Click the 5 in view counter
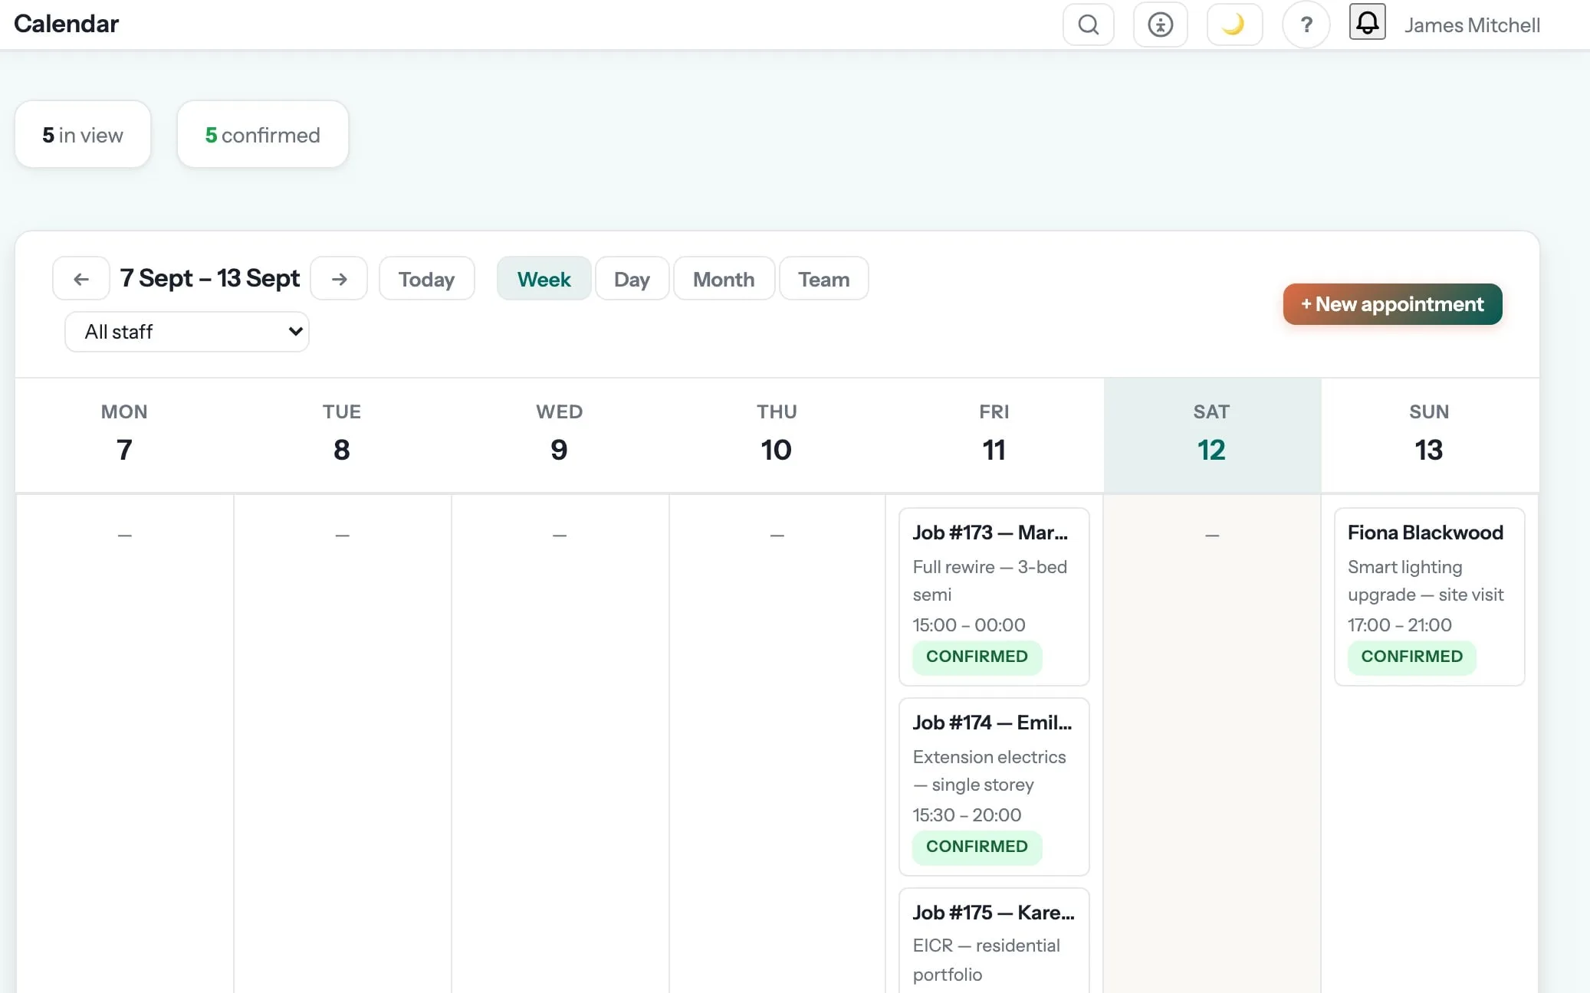The width and height of the screenshot is (1590, 993). click(83, 135)
